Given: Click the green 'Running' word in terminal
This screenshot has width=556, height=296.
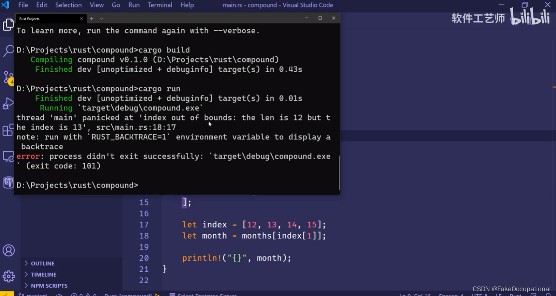Looking at the screenshot, I should click(56, 108).
